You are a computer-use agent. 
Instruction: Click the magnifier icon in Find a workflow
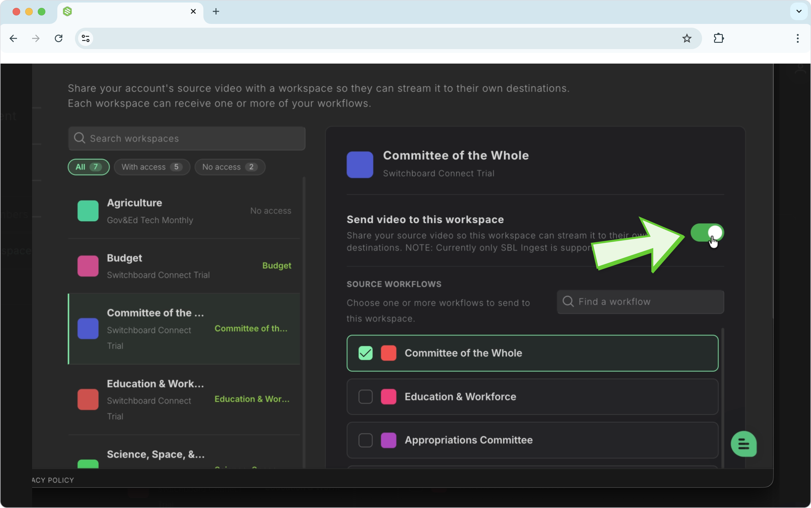pyautogui.click(x=568, y=302)
